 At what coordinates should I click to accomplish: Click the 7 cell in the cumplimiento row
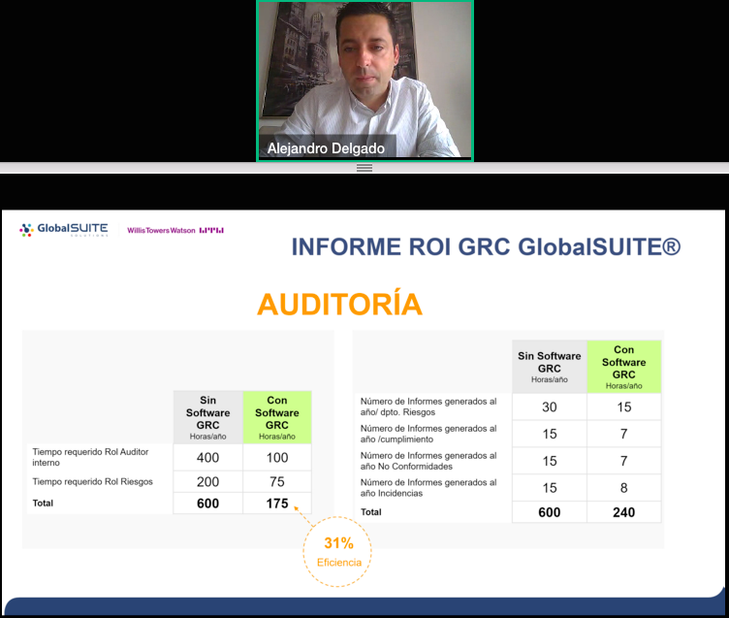[624, 434]
